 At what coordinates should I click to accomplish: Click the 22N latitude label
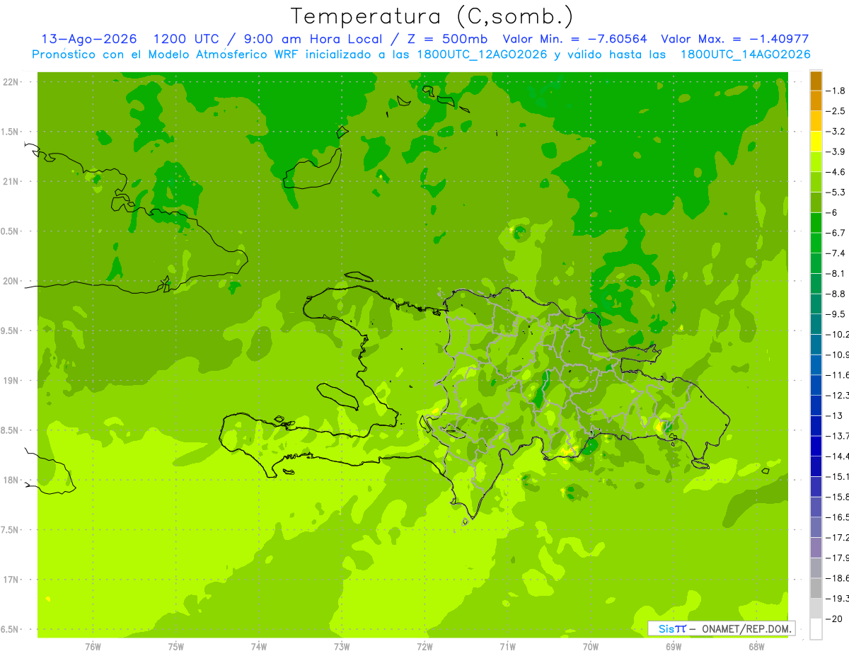click(x=11, y=82)
